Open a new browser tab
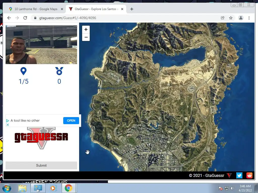The image size is (258, 193). 132,9
